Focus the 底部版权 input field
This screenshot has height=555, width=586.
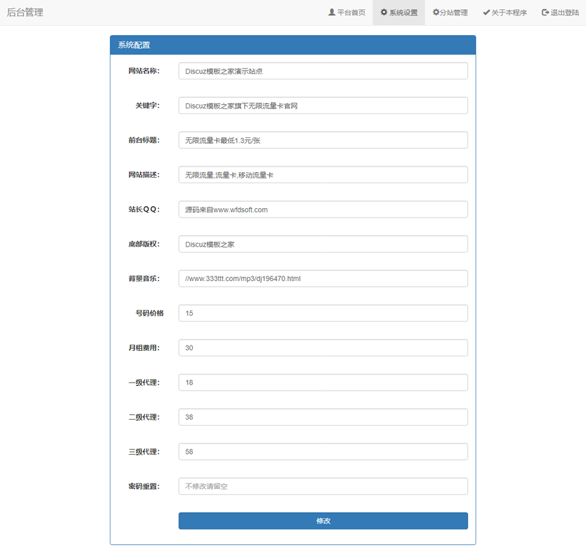click(x=323, y=244)
